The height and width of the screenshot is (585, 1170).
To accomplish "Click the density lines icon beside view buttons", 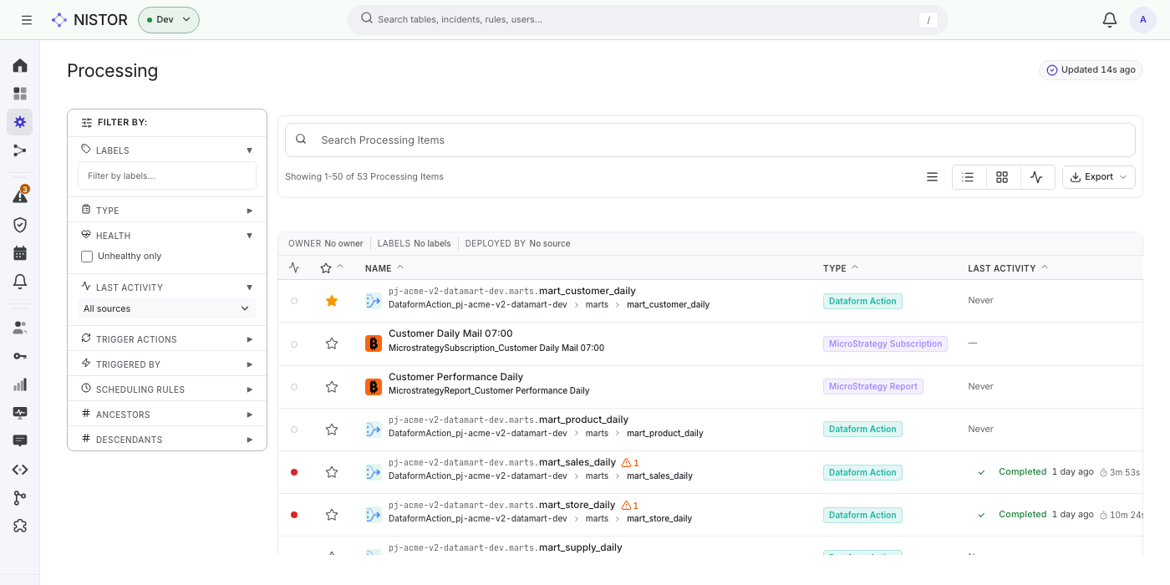I will tap(933, 177).
